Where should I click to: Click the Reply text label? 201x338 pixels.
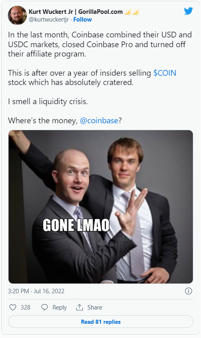point(59,307)
